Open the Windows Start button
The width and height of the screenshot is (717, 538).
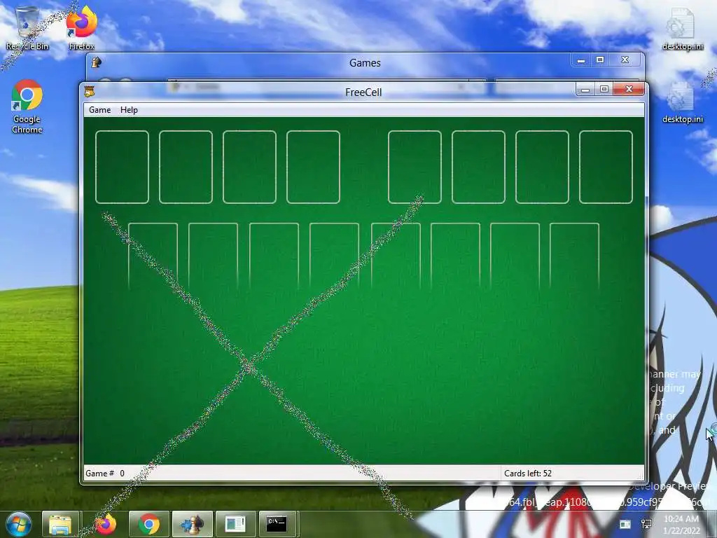(18, 524)
